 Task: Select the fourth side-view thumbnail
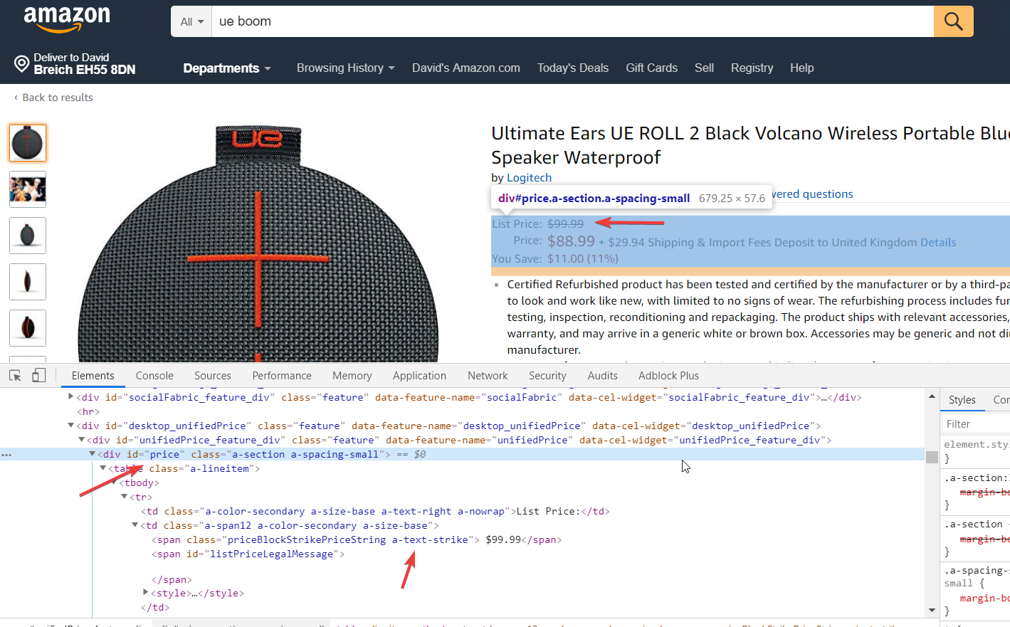click(x=28, y=282)
